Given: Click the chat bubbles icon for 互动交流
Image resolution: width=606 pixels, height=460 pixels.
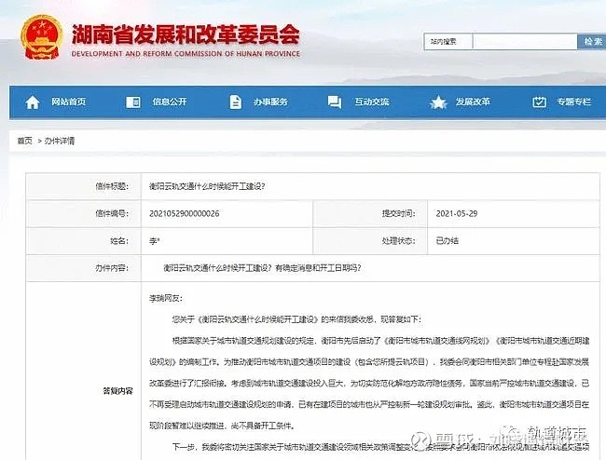Looking at the screenshot, I should [335, 102].
